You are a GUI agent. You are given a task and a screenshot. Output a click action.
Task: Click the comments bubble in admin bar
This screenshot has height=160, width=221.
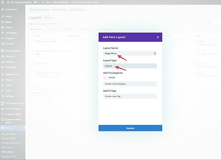[x=35, y=2]
